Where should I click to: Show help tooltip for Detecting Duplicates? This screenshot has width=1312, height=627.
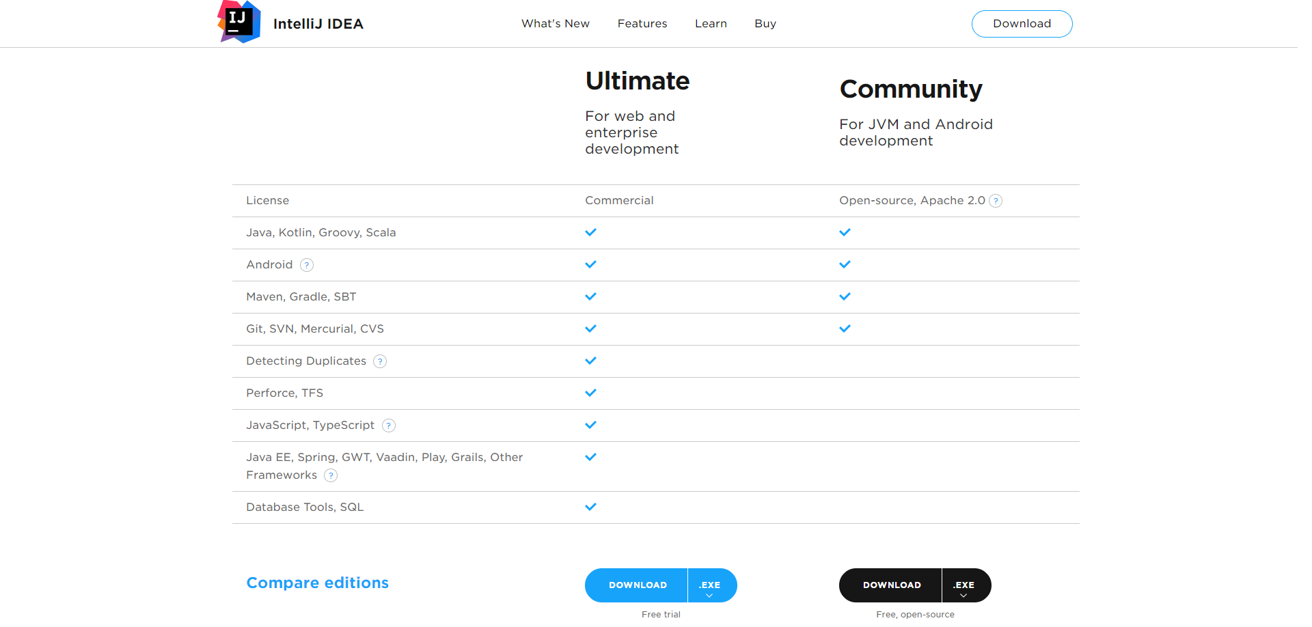[380, 361]
